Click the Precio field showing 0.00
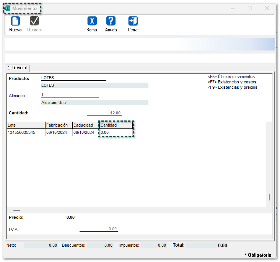 tap(59, 217)
